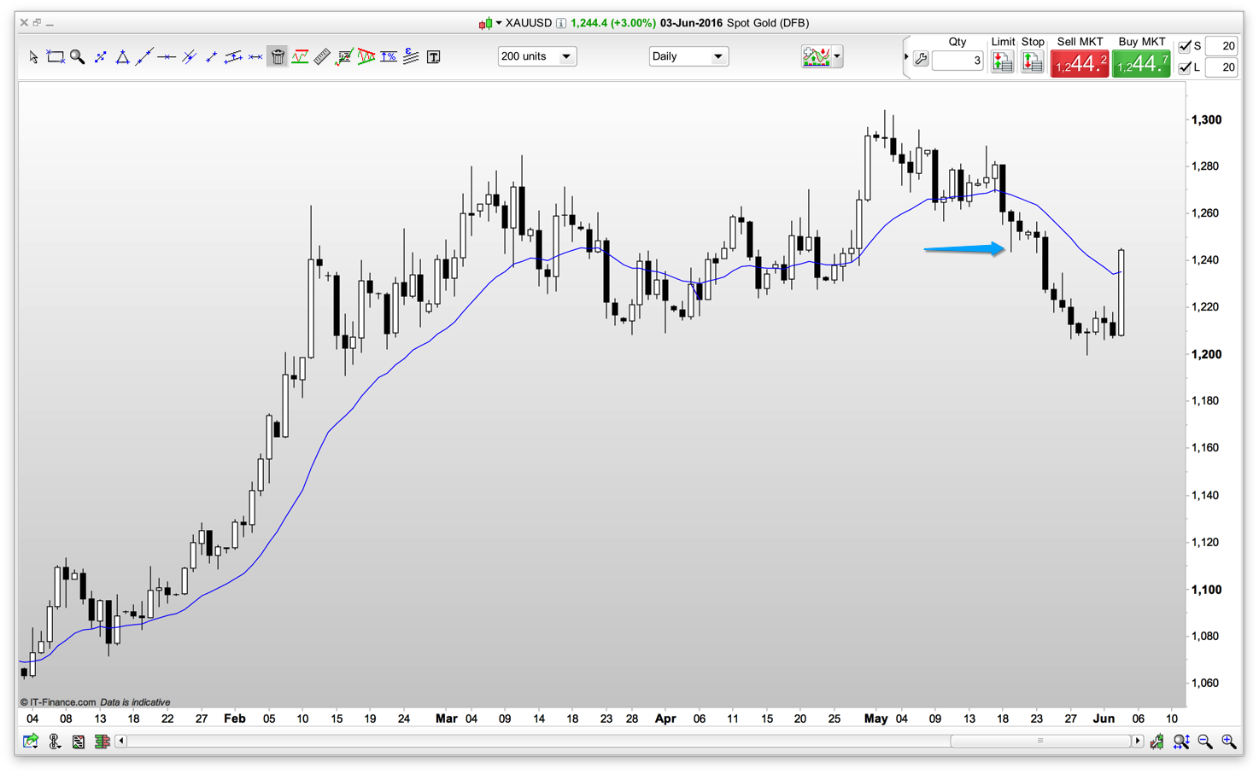The height and width of the screenshot is (774, 1259).
Task: Collapse the trading panel with the triangle
Action: [x=906, y=57]
